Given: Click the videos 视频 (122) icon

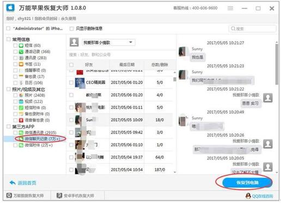Looking at the screenshot, I should (x=21, y=101).
